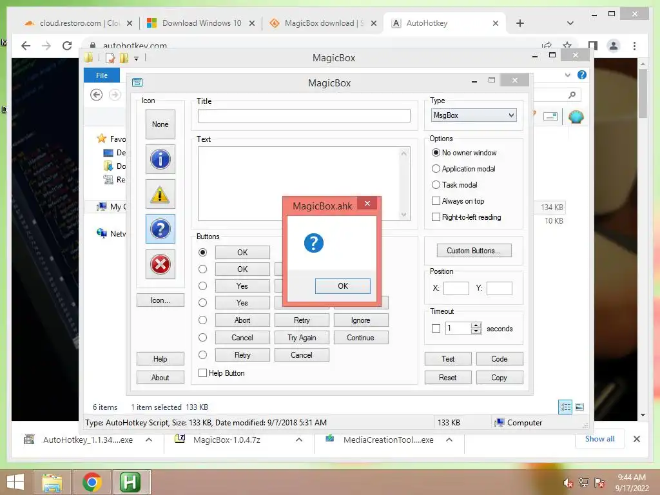Expand MediaCreationTool download chevron
The width and height of the screenshot is (660, 495).
449,440
